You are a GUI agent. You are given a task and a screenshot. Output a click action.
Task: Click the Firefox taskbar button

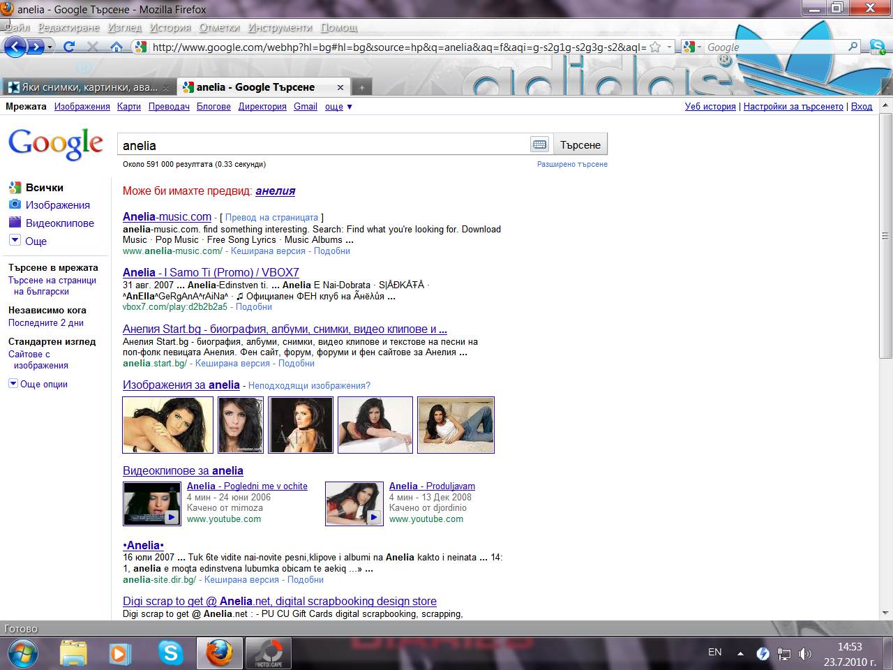point(219,653)
